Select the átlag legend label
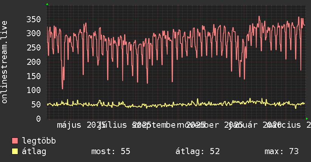The image size is (311, 162). tap(34, 151)
